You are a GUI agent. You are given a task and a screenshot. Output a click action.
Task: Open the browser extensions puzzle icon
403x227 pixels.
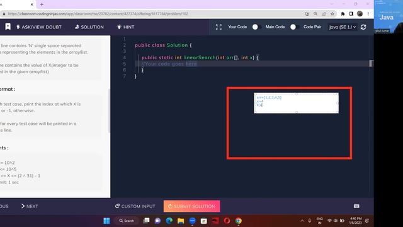click(343, 14)
